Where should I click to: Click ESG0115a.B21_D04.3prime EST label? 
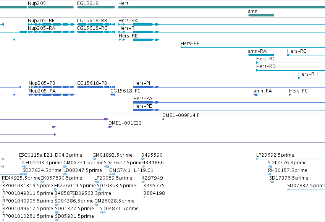[50, 155]
